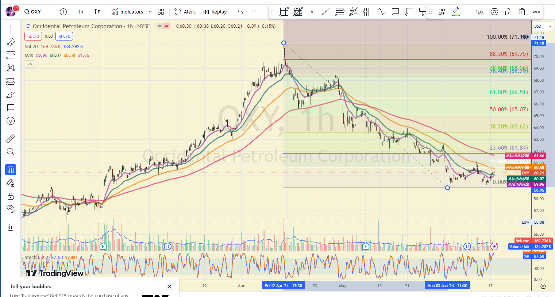Open drawing templates icon in floating toolbar

(x=442, y=12)
